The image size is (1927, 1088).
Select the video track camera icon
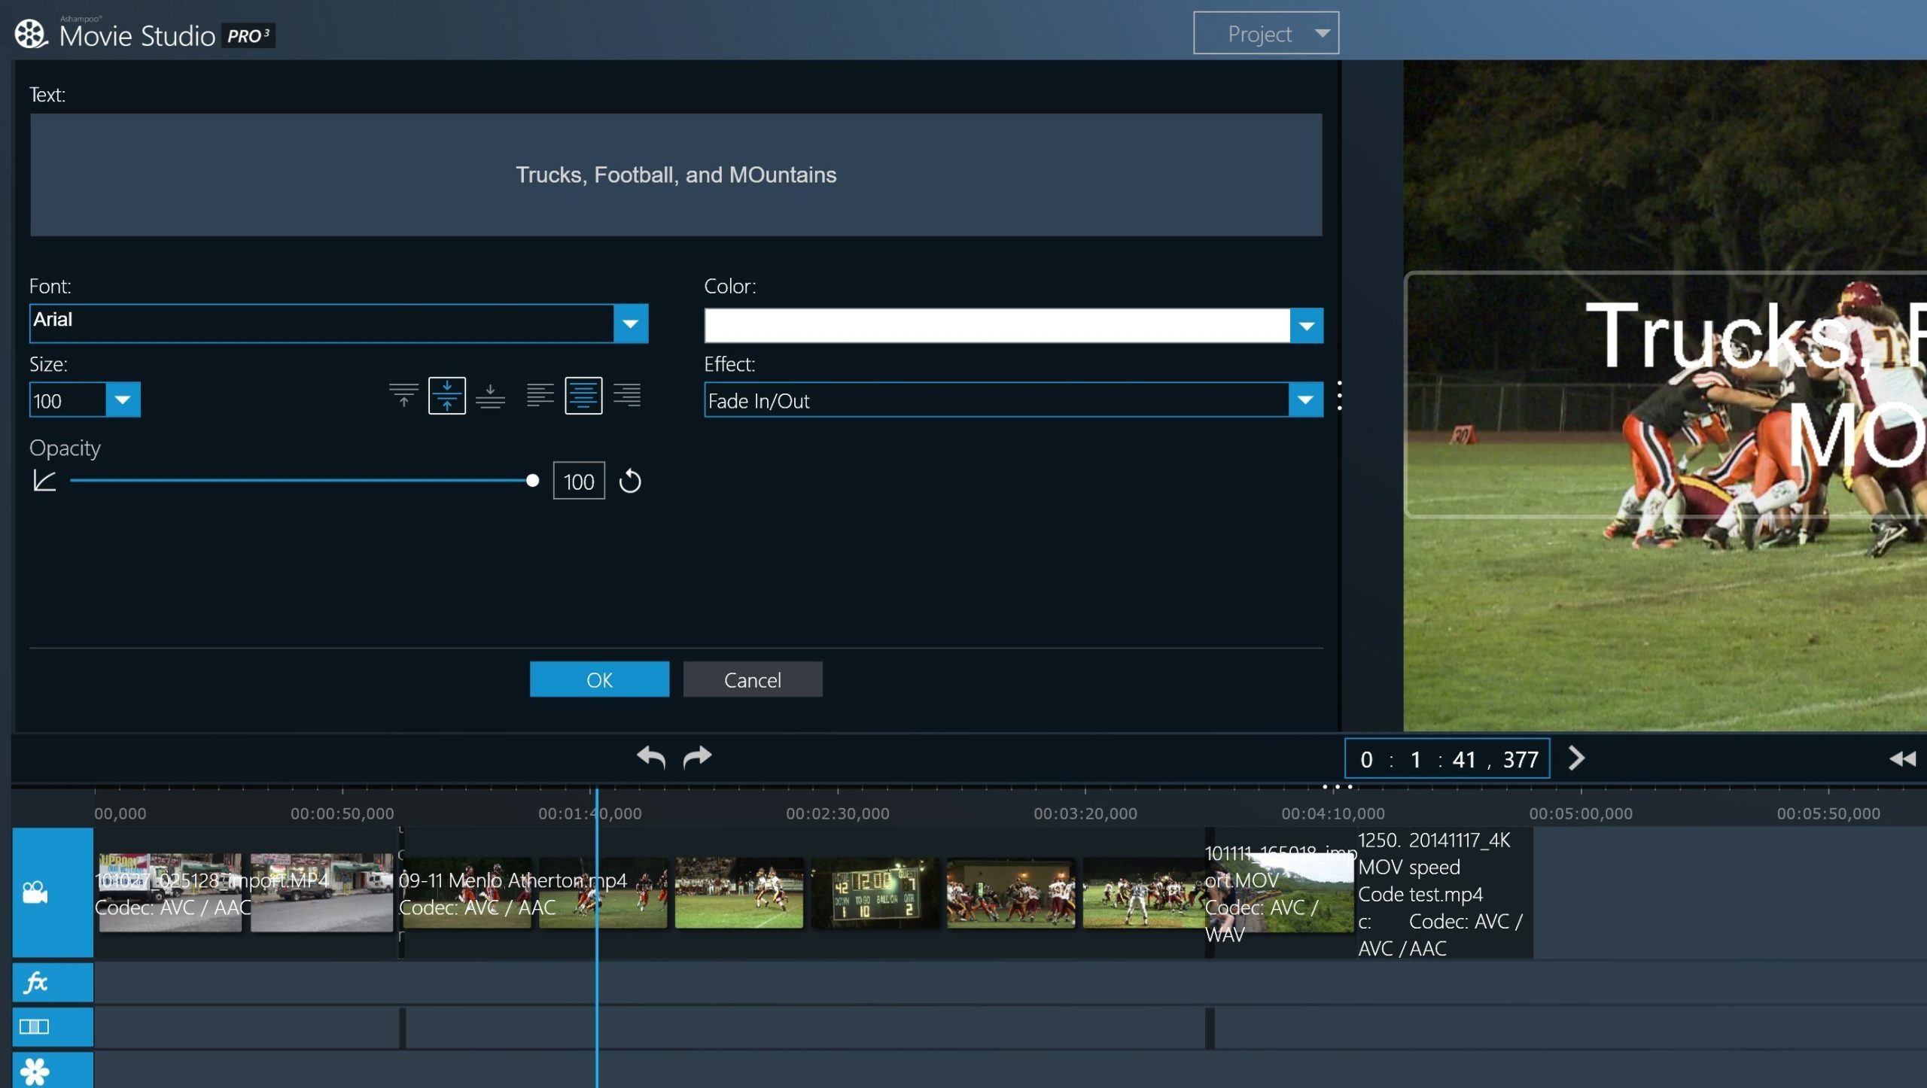tap(35, 892)
